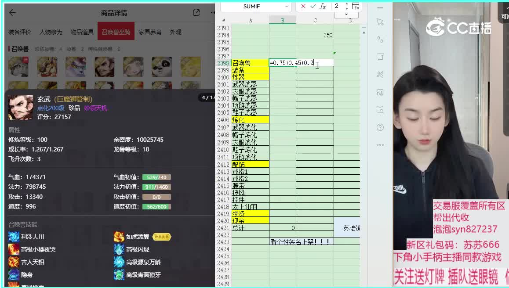Go back with the arrow in 商品详情 header
Viewport: 509px width, 288px height.
tap(12, 13)
